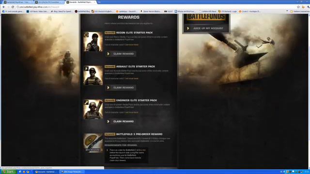Open the BF3 Reward knife thumbnail

coord(93,143)
